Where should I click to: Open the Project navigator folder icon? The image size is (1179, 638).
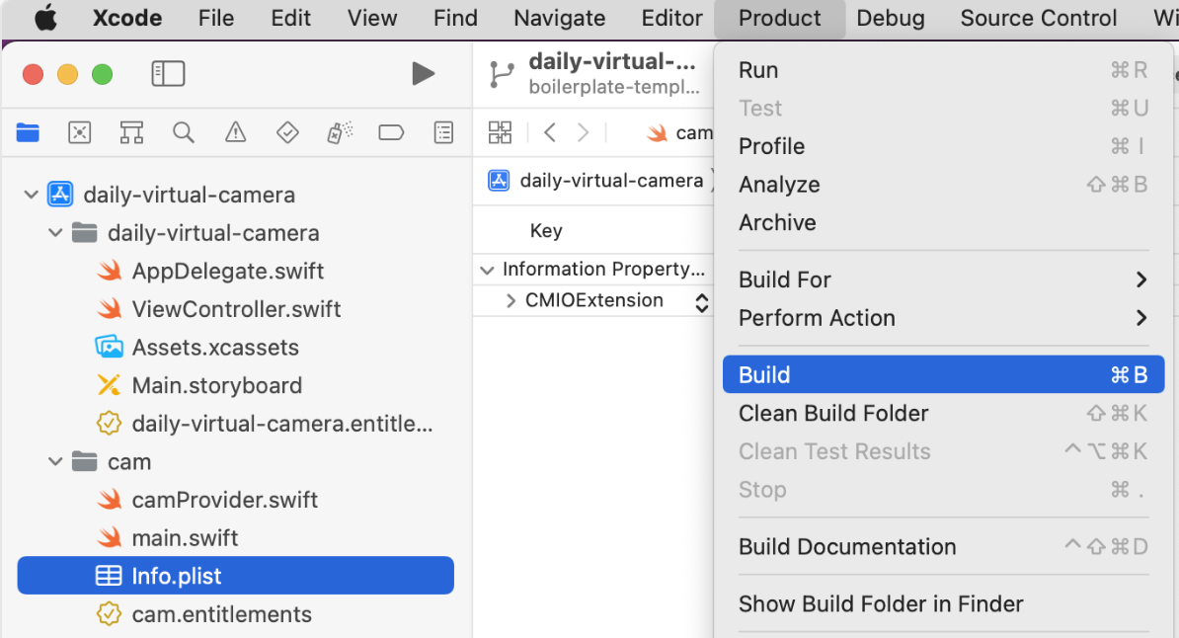[x=28, y=132]
